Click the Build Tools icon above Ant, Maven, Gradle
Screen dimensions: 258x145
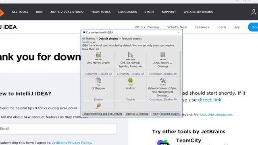[98, 55]
